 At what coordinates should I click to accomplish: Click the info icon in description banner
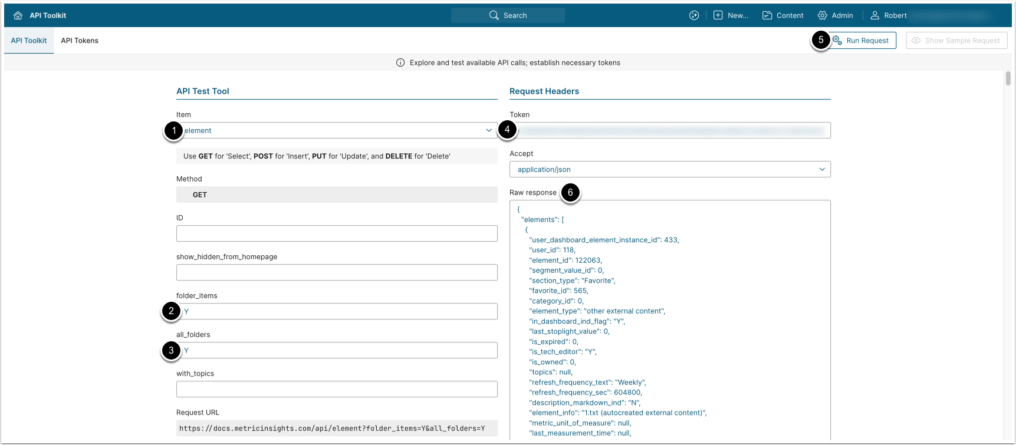pos(400,62)
